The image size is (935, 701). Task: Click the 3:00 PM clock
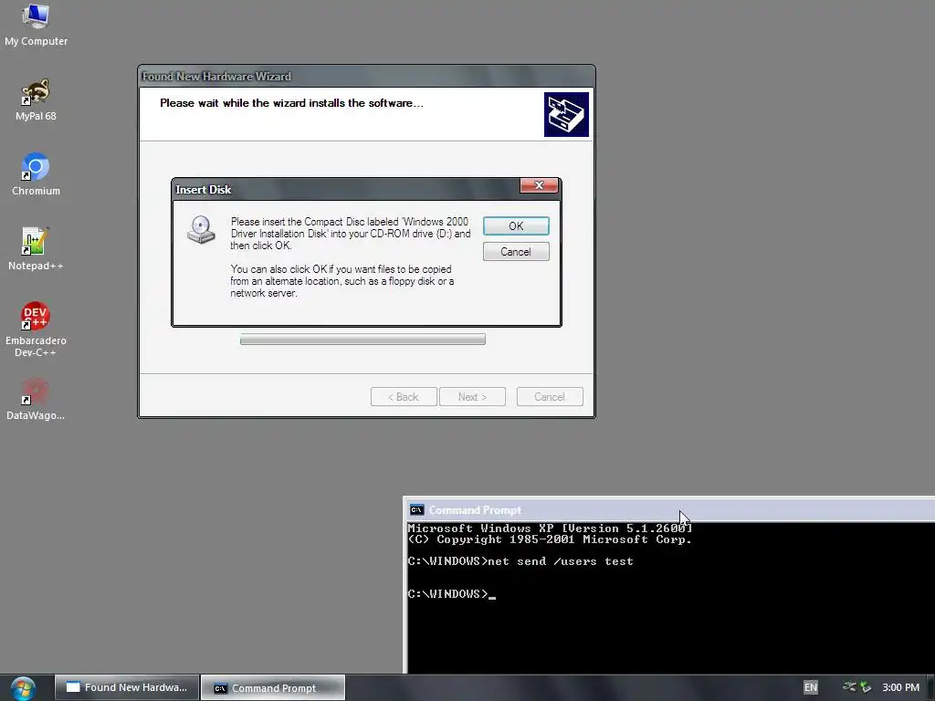click(900, 687)
